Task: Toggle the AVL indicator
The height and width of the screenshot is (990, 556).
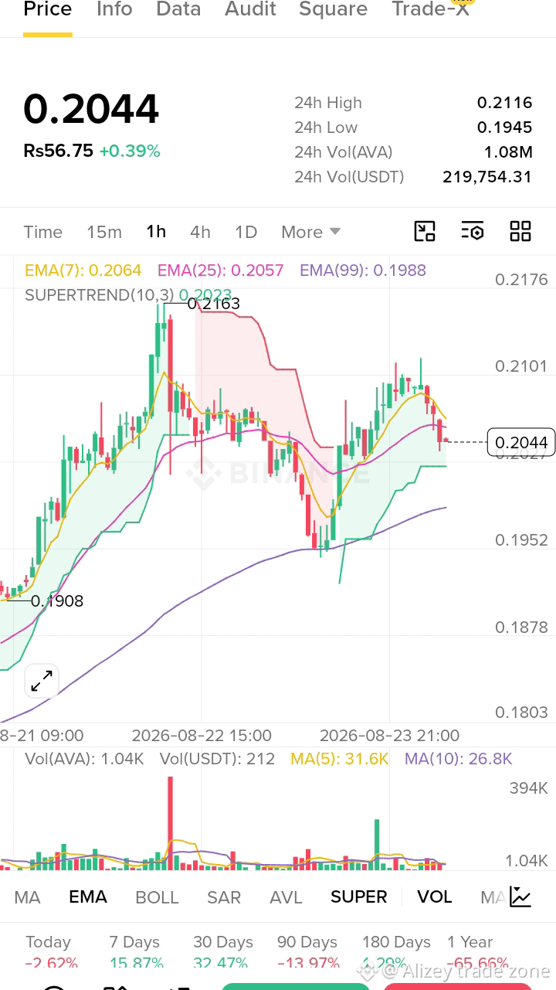Action: pos(286,897)
